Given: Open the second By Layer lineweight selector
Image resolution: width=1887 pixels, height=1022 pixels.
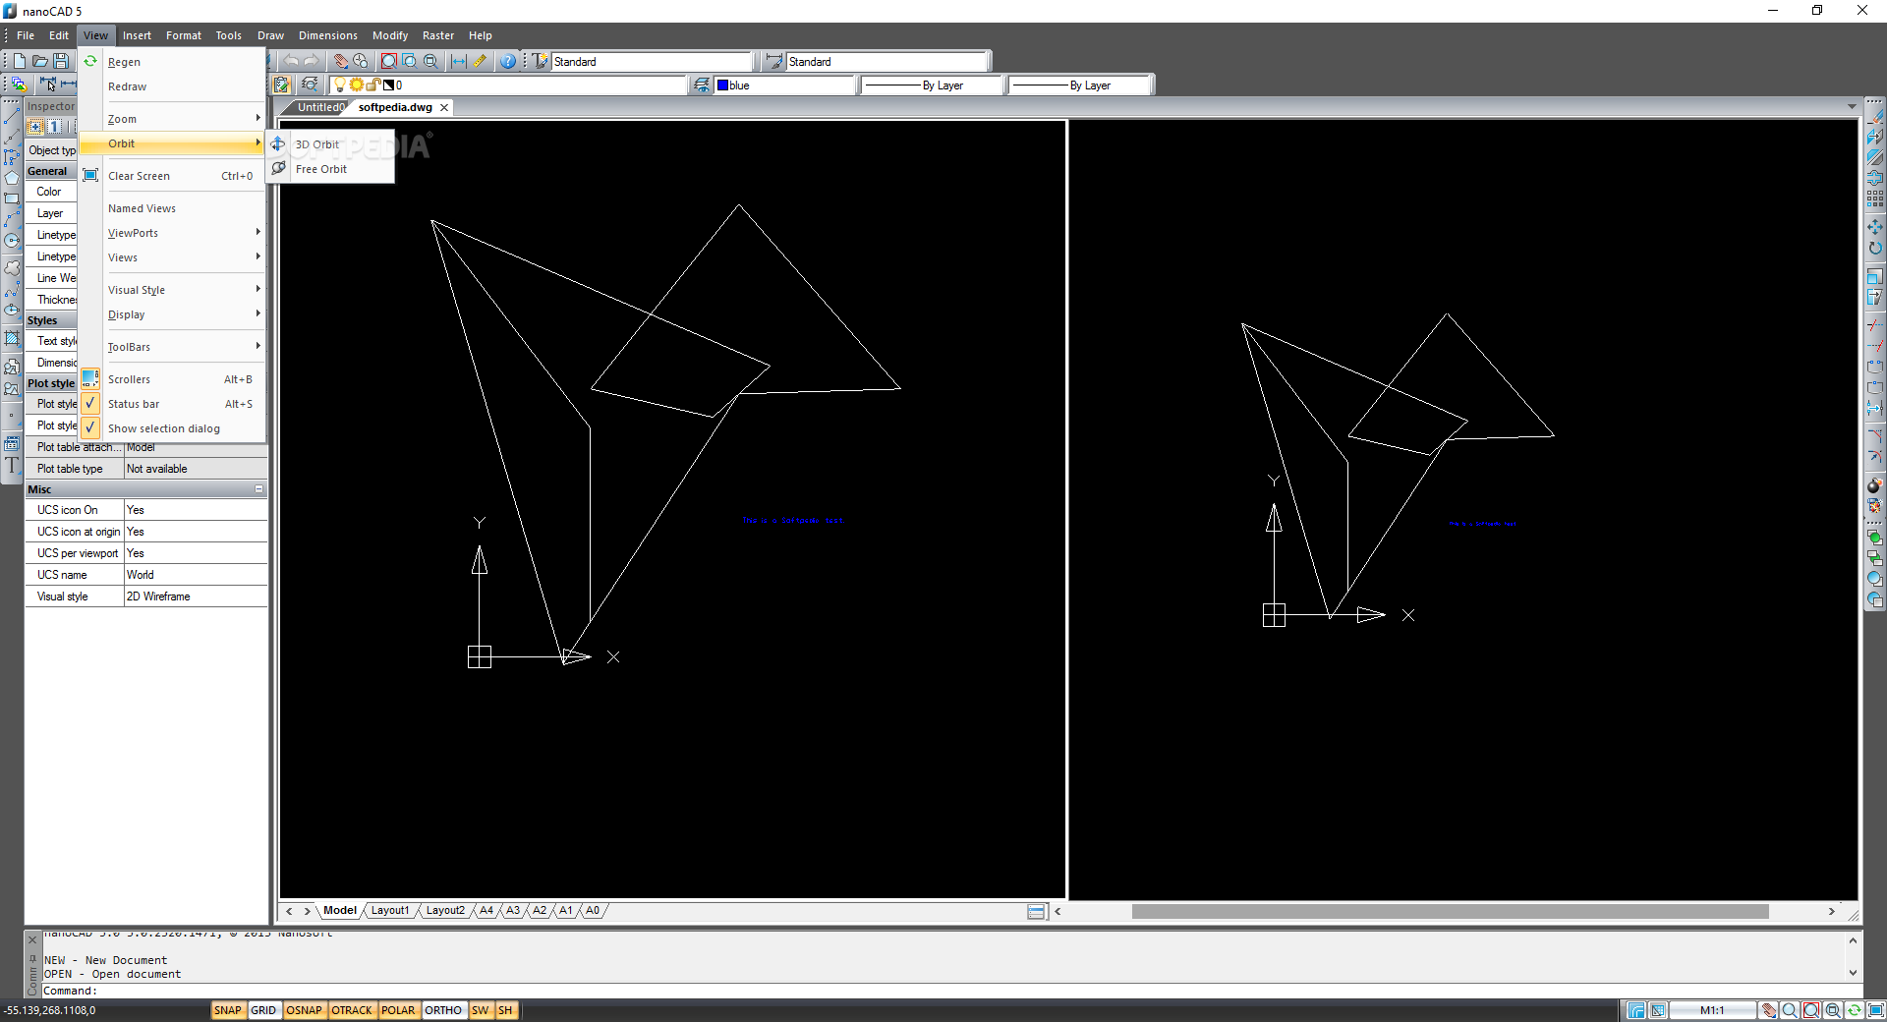Looking at the screenshot, I should coord(1079,85).
